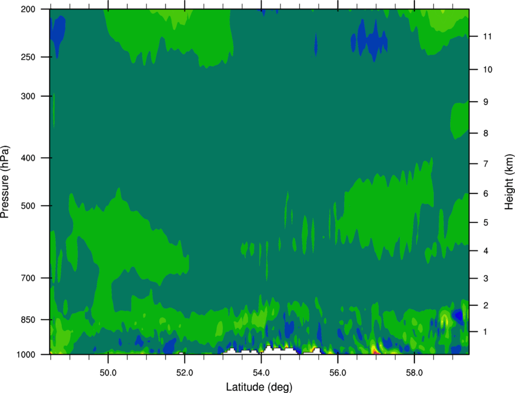The height and width of the screenshot is (393, 515).
Task: Click the 56.0 latitude tick label
Action: (338, 372)
